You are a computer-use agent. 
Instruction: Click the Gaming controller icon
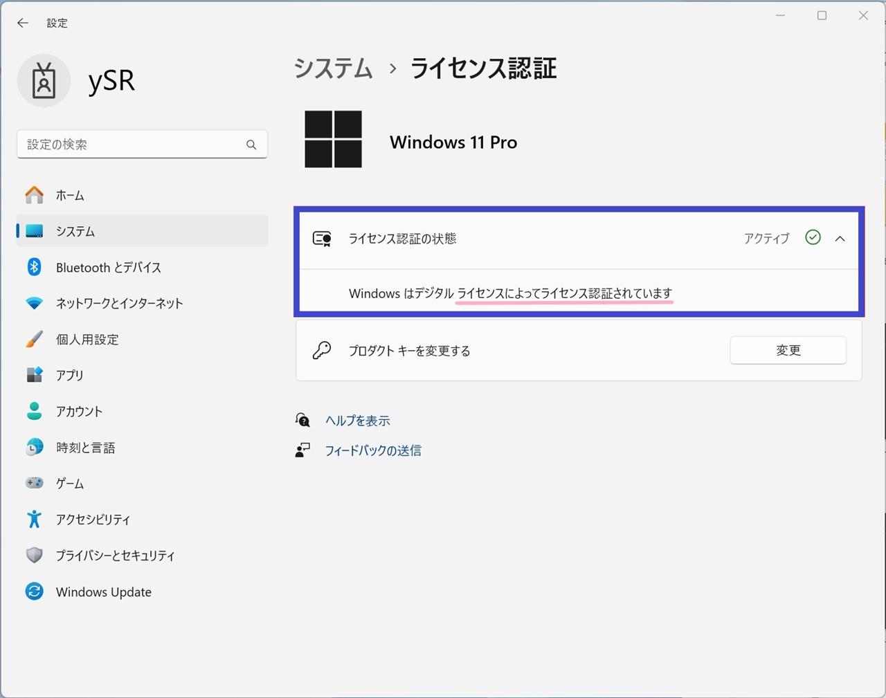[34, 483]
